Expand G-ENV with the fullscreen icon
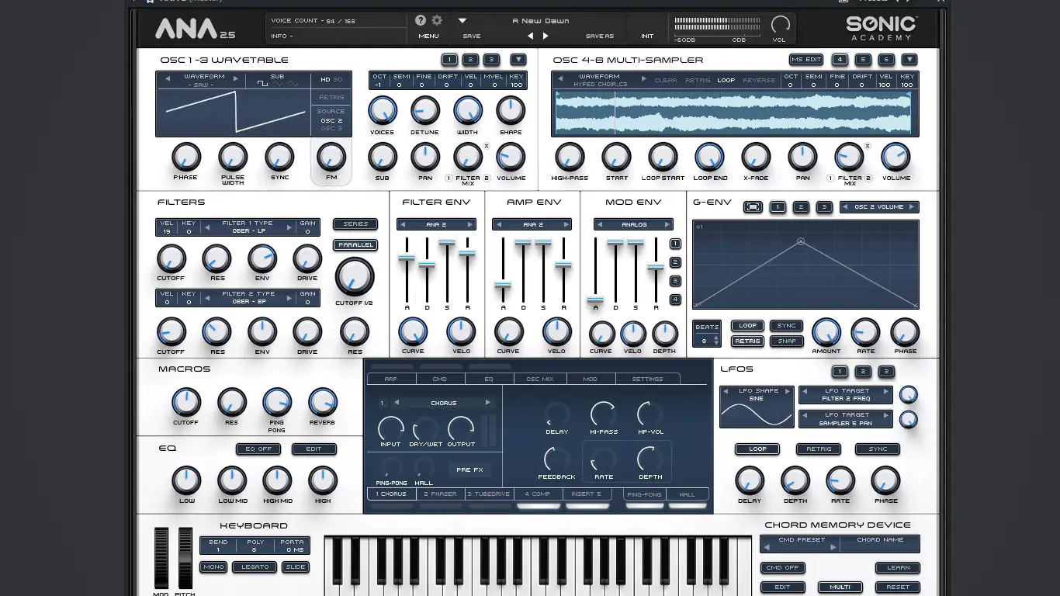The width and height of the screenshot is (1060, 596). (x=751, y=207)
